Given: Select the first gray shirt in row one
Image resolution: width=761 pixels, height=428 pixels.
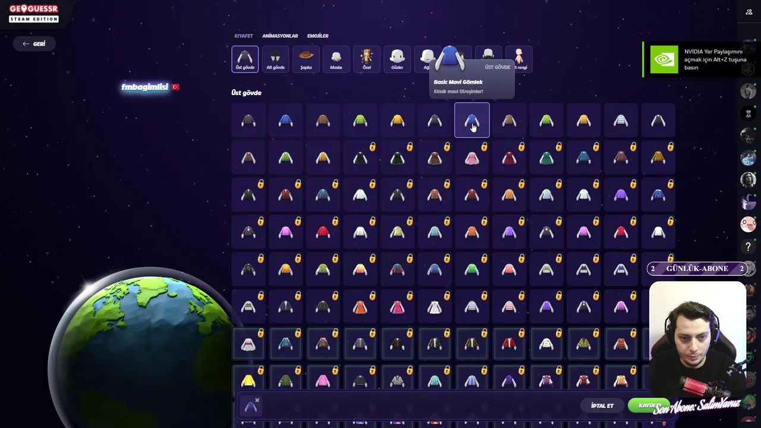Looking at the screenshot, I should (249, 121).
